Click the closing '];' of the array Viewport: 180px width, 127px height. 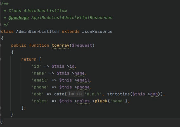24,108
